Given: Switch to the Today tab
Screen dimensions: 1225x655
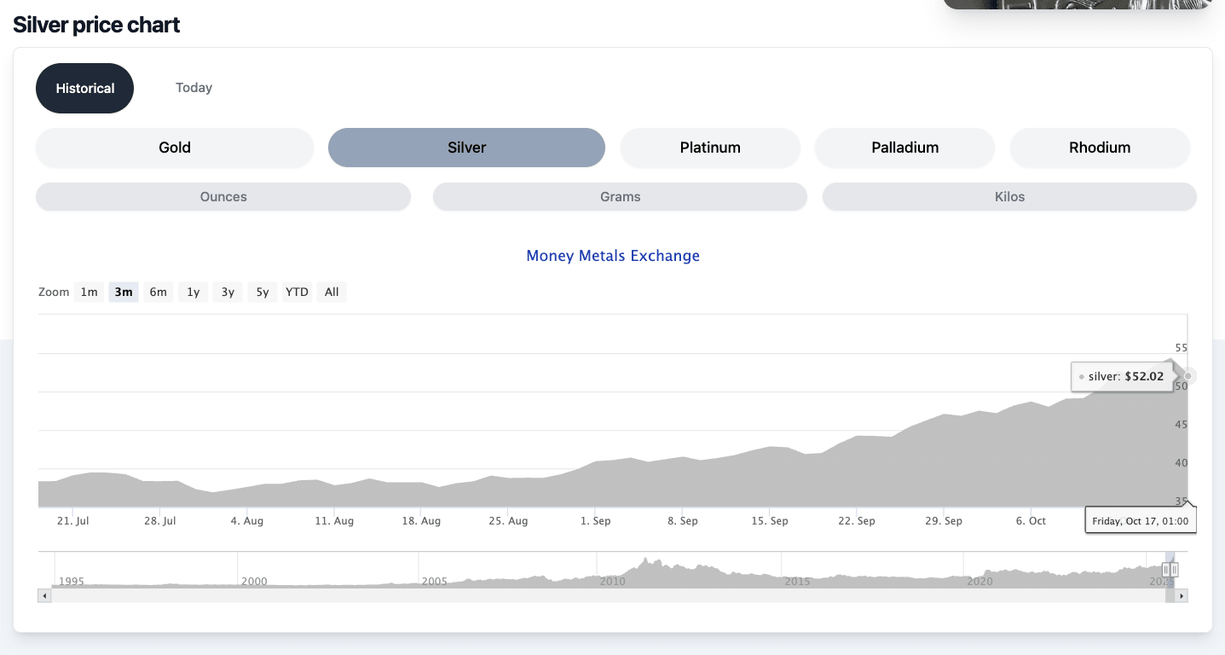Looking at the screenshot, I should tap(194, 88).
